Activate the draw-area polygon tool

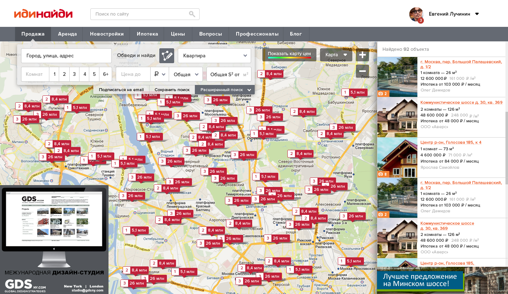click(167, 56)
